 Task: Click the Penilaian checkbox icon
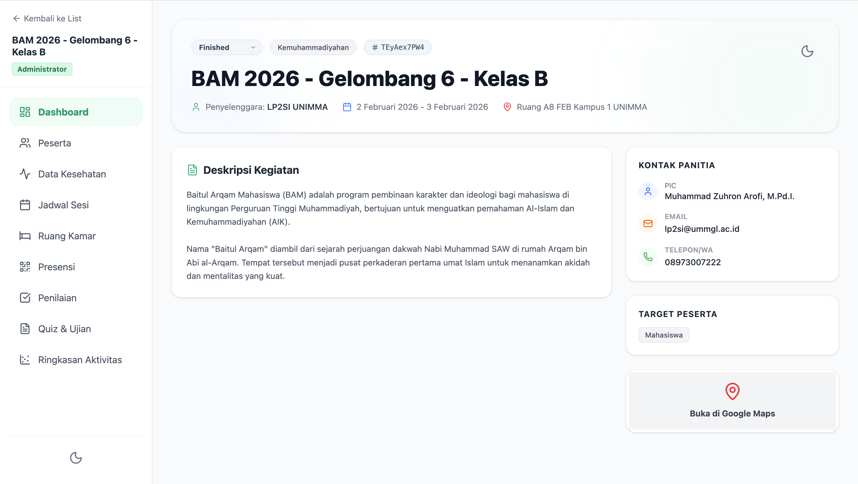(x=25, y=298)
